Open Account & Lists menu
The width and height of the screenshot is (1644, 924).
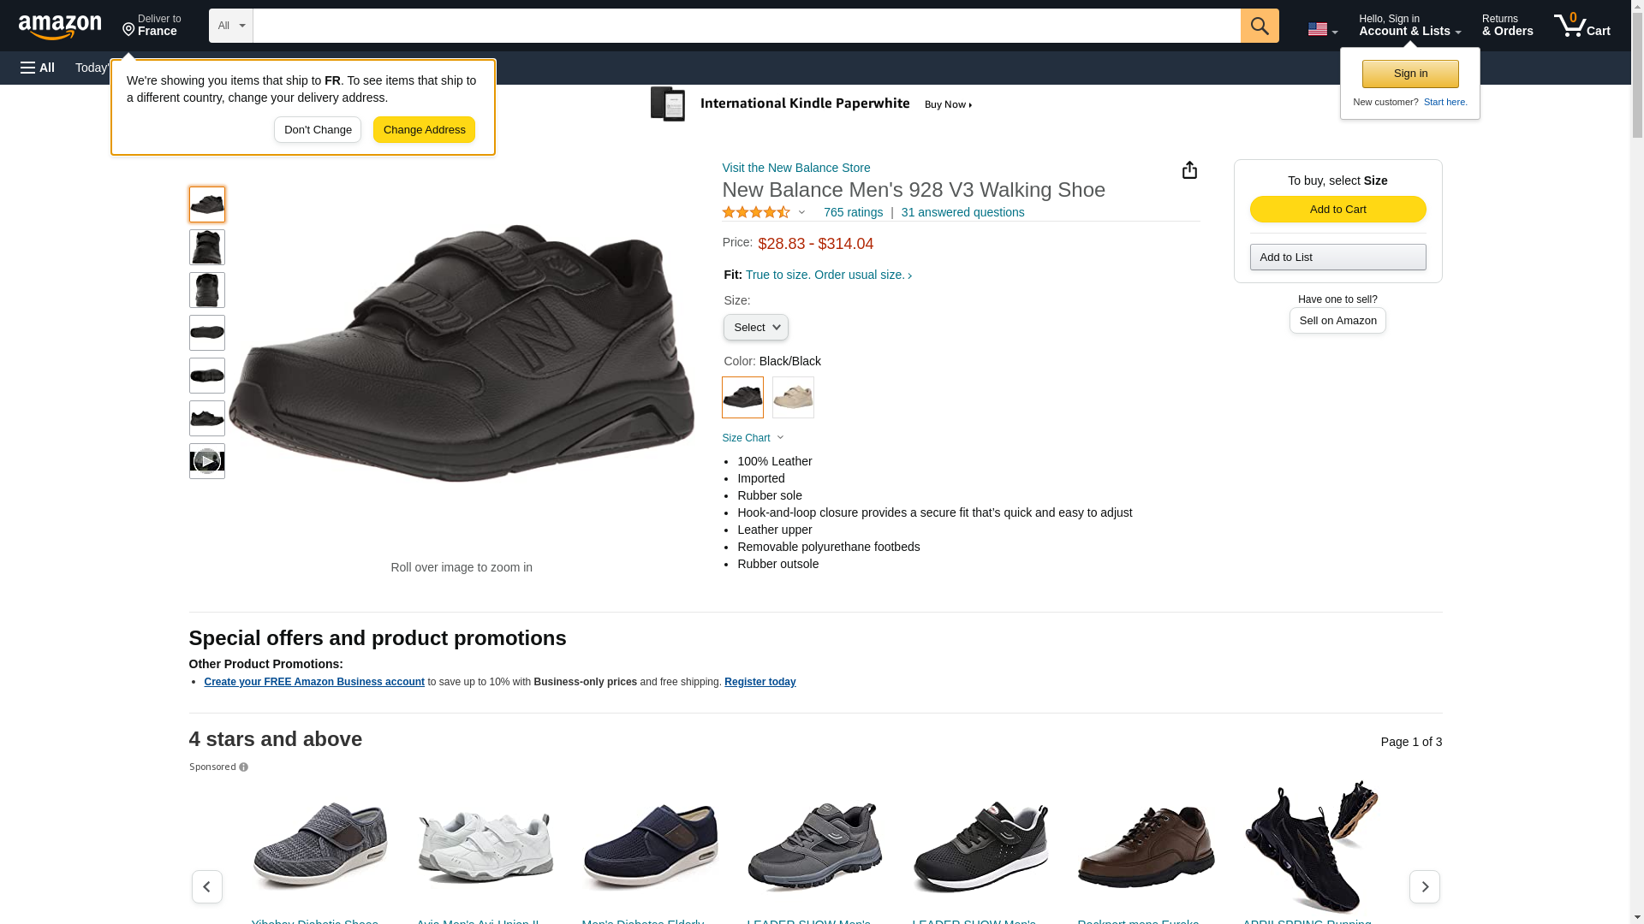pos(1409,26)
